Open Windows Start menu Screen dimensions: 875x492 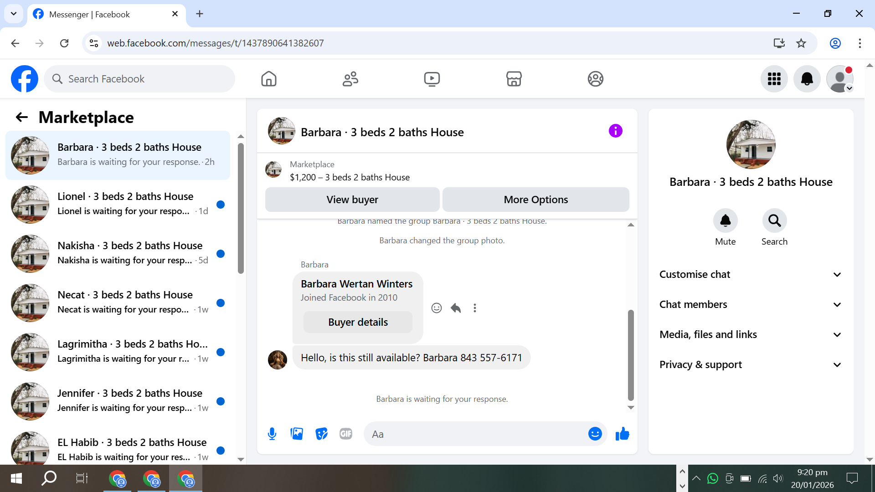pyautogui.click(x=16, y=478)
